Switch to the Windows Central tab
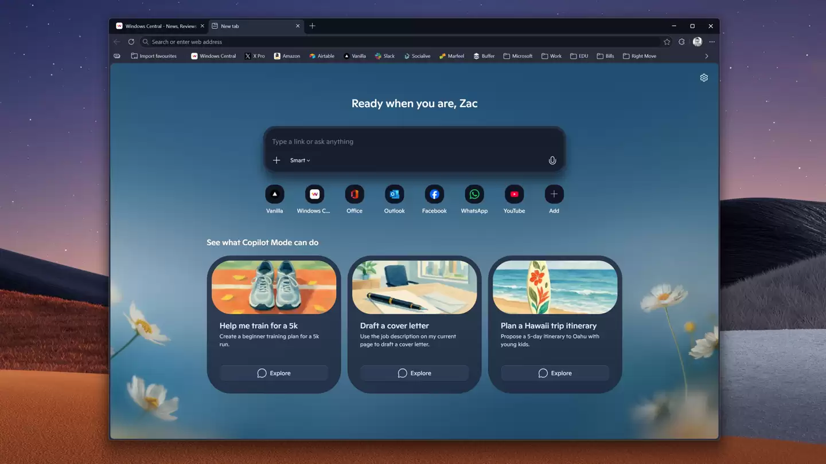This screenshot has height=464, width=826. [159, 26]
